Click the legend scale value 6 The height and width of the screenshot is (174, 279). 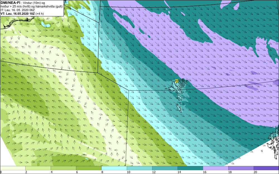click(77, 172)
